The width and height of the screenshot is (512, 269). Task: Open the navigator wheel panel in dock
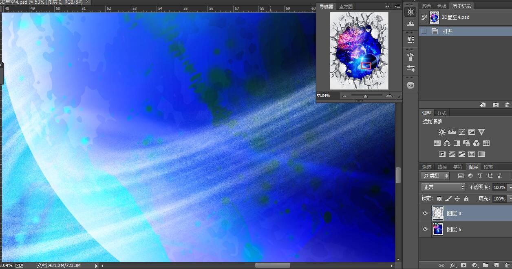410,12
